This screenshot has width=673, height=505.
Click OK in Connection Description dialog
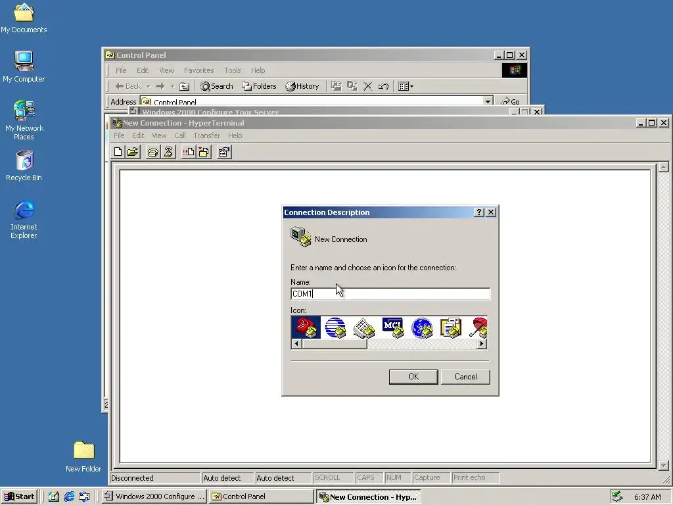[413, 377]
